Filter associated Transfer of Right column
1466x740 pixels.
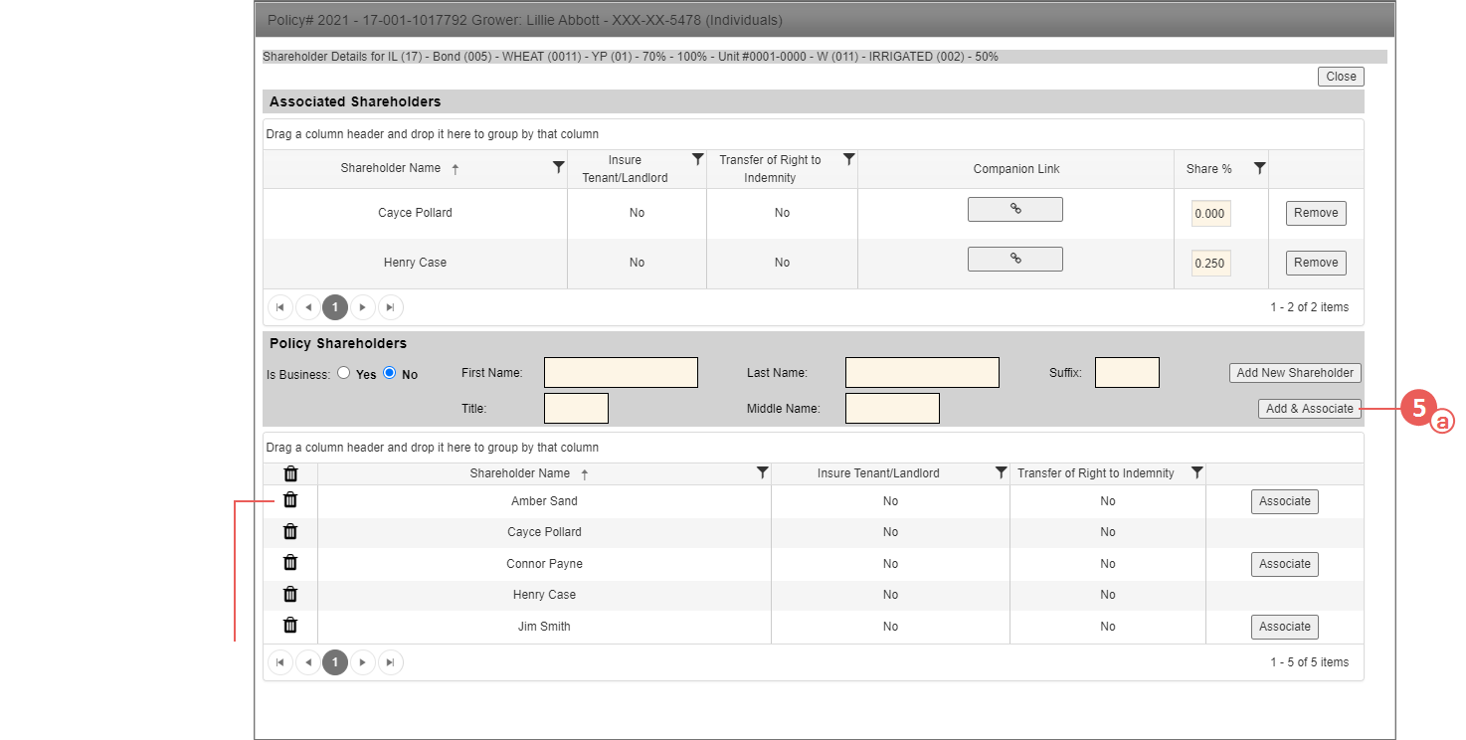[x=849, y=159]
